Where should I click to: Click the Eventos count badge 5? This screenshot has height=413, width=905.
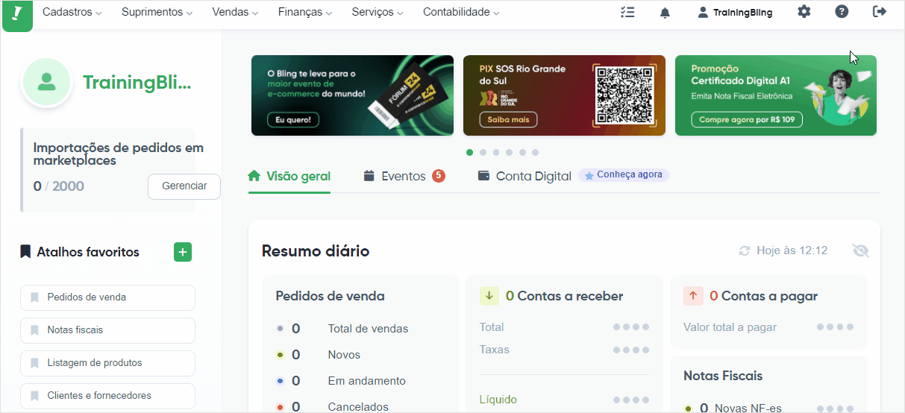pos(439,176)
